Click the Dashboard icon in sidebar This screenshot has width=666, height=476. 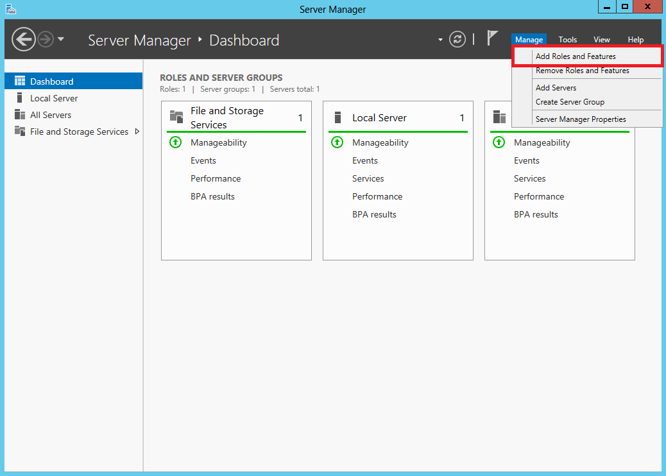pos(20,81)
